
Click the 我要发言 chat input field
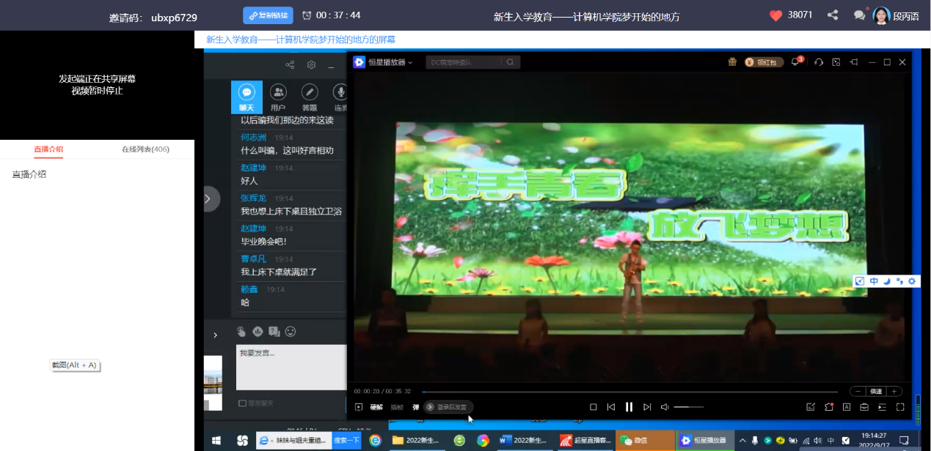pyautogui.click(x=291, y=368)
